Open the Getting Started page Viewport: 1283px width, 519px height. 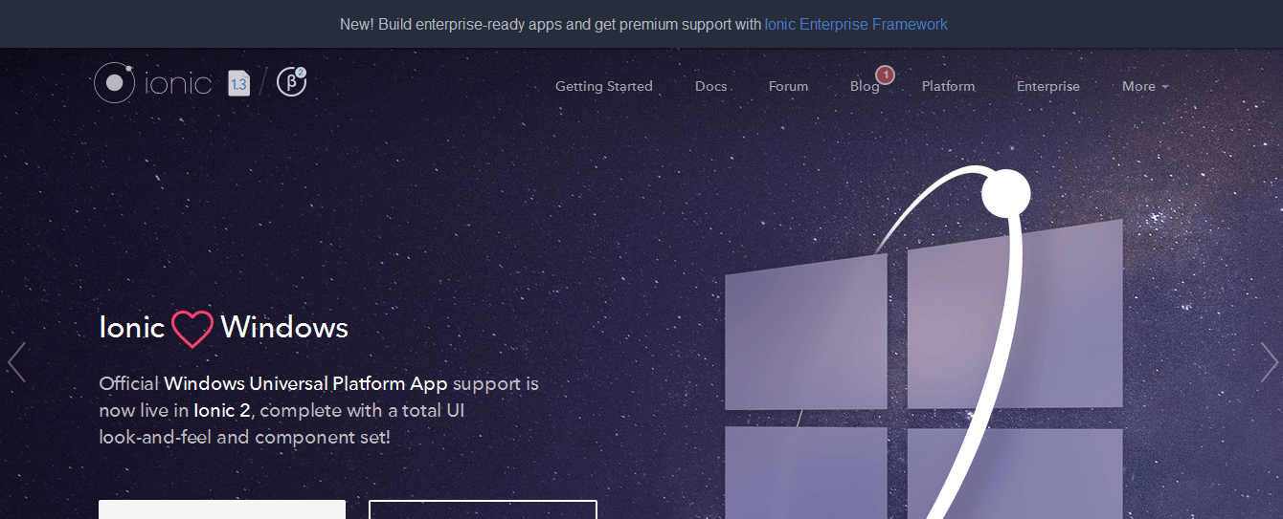(604, 86)
